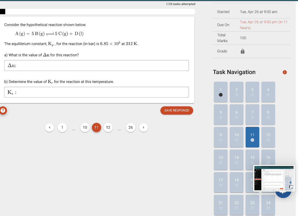
Task: Open task 4 tile in Task Navigation
Action: 268,92
